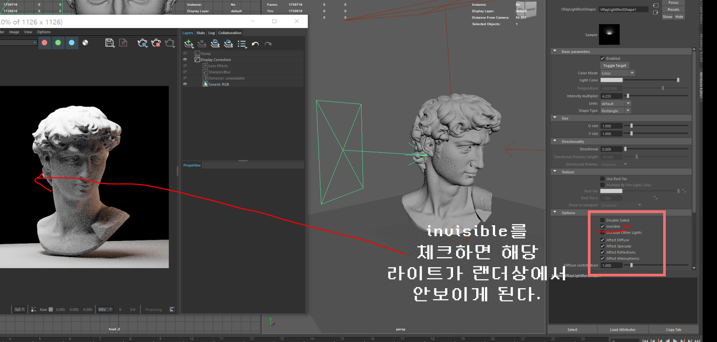Toggle the red channel in VFB

(x=44, y=42)
